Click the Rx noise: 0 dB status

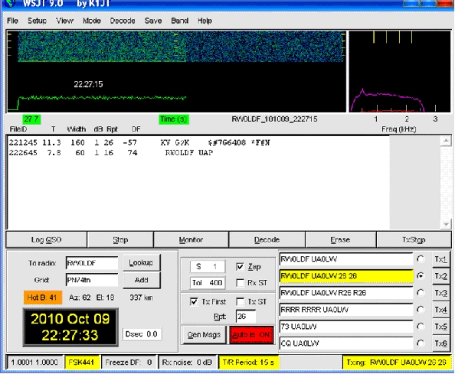187,362
